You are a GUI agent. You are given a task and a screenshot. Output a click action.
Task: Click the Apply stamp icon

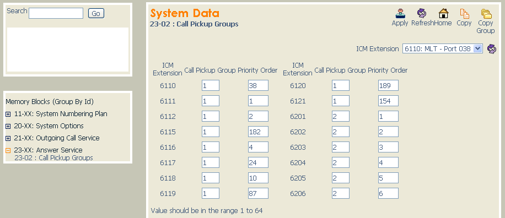coord(400,13)
